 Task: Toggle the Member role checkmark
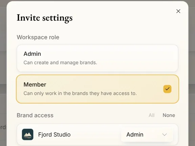click(x=167, y=89)
